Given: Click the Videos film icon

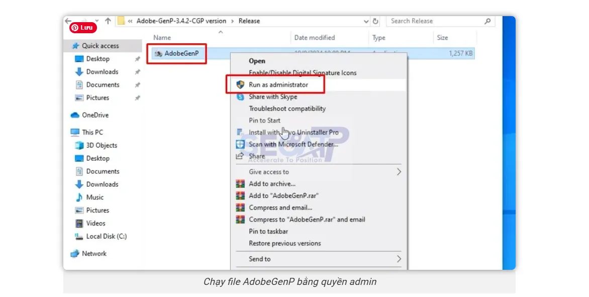Looking at the screenshot, I should point(79,224).
